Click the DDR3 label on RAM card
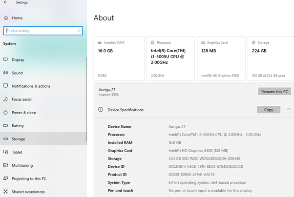 point(102,76)
